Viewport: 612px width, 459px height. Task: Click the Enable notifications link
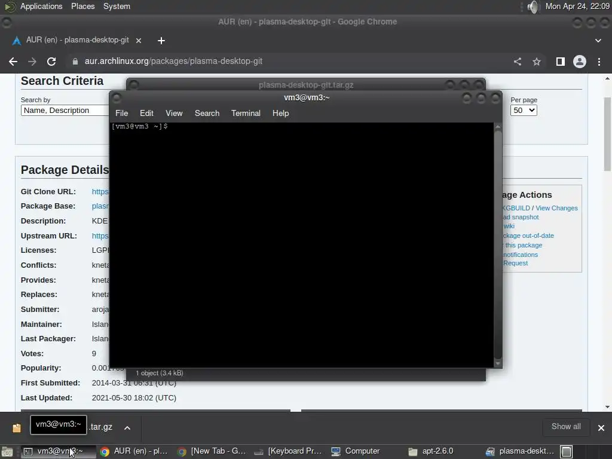pos(521,255)
